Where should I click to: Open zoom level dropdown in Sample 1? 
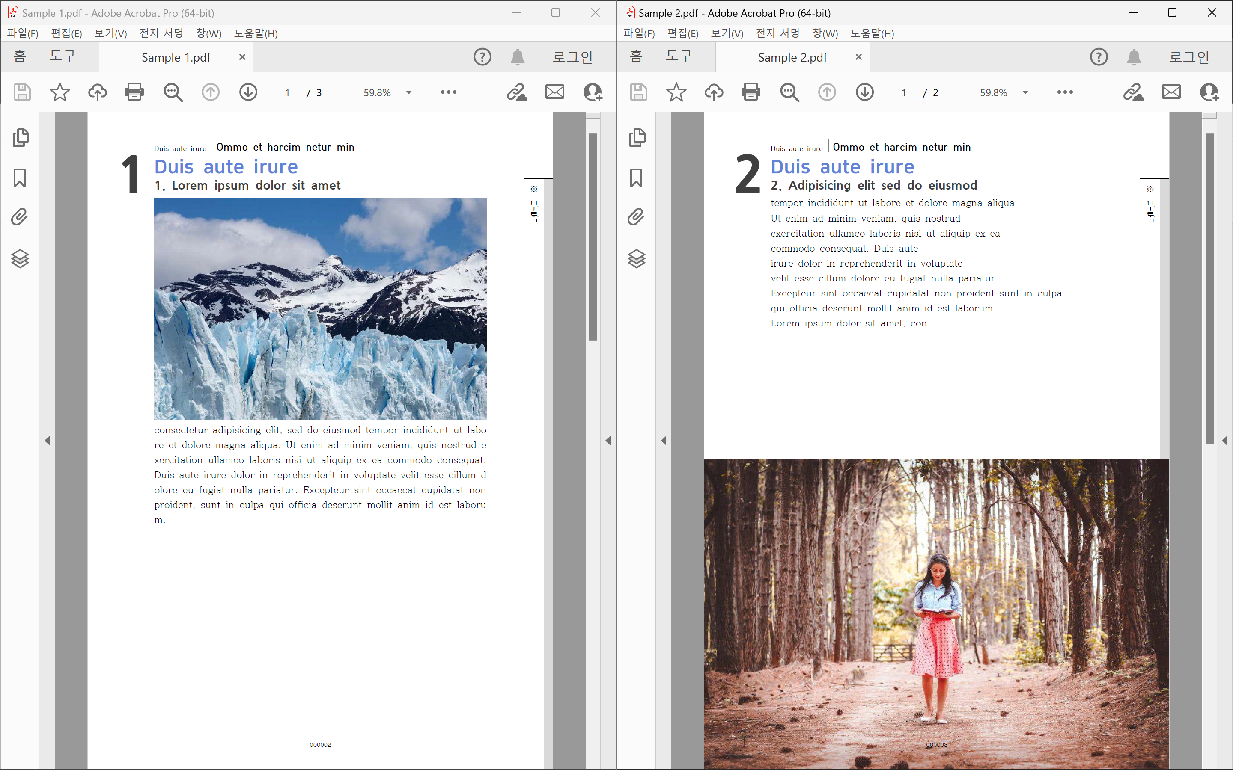[408, 93]
